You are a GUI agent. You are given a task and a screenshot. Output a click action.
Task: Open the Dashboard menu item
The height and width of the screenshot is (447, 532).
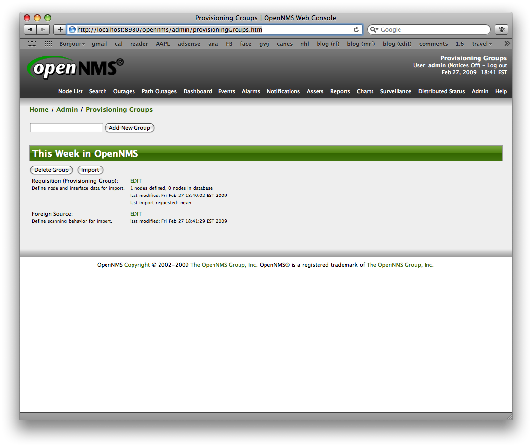(197, 91)
